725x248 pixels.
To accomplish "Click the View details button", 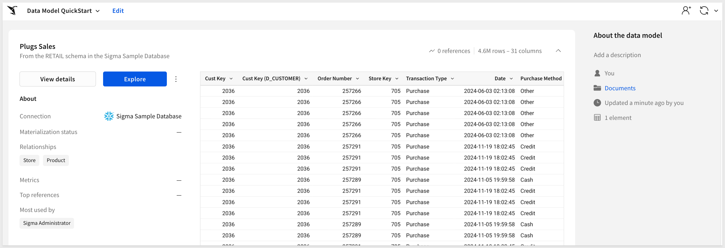I will (58, 79).
